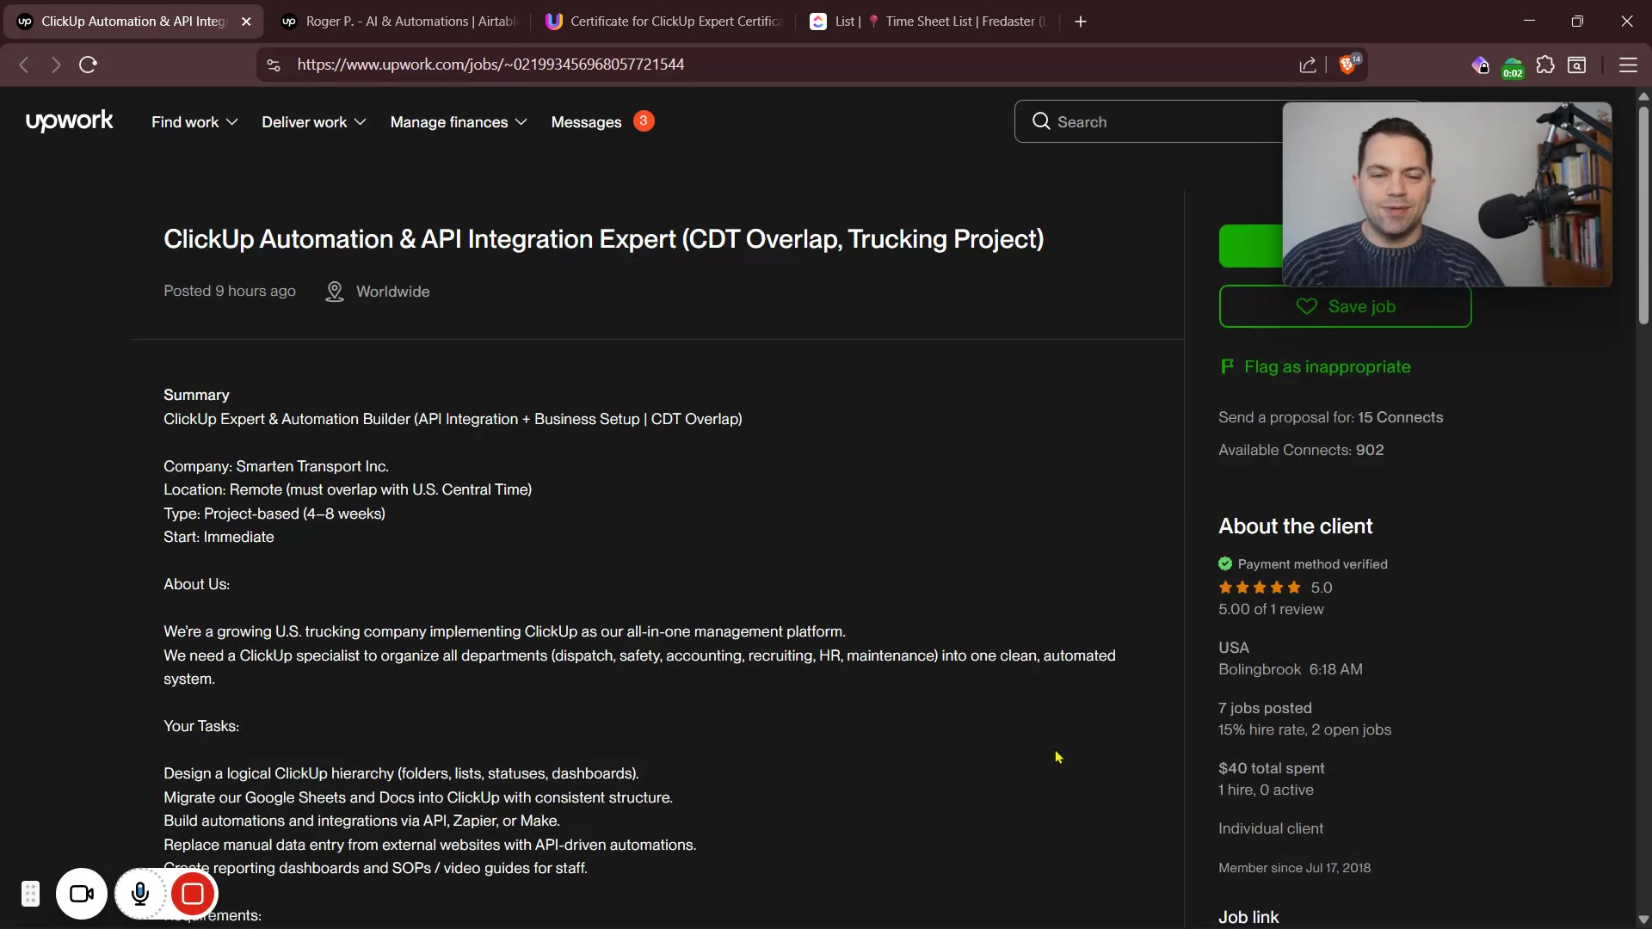
Task: Expand the Find work dropdown
Action: point(194,122)
